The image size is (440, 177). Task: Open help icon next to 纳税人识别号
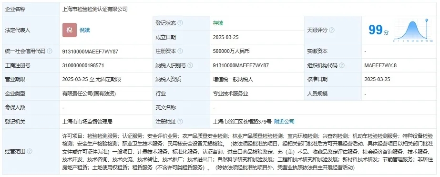pos(190,65)
